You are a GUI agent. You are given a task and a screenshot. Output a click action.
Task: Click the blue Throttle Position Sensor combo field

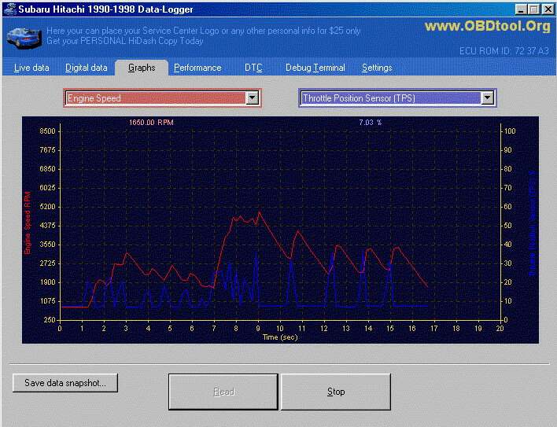click(397, 98)
